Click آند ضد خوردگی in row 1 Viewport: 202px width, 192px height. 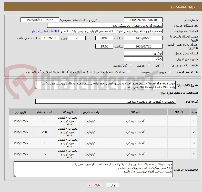click(x=135, y=121)
